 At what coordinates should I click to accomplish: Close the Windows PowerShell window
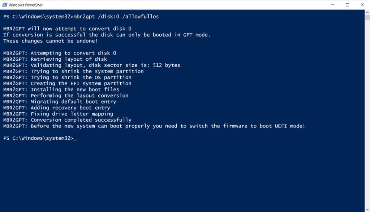pos(362,5)
